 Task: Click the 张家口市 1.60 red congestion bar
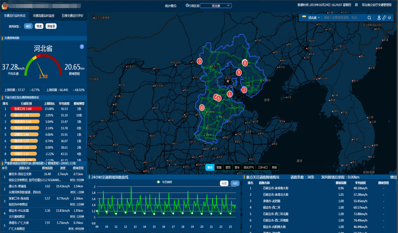(26, 109)
